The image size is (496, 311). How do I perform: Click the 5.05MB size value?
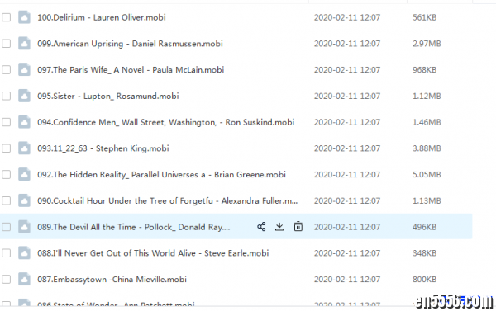[x=427, y=175]
